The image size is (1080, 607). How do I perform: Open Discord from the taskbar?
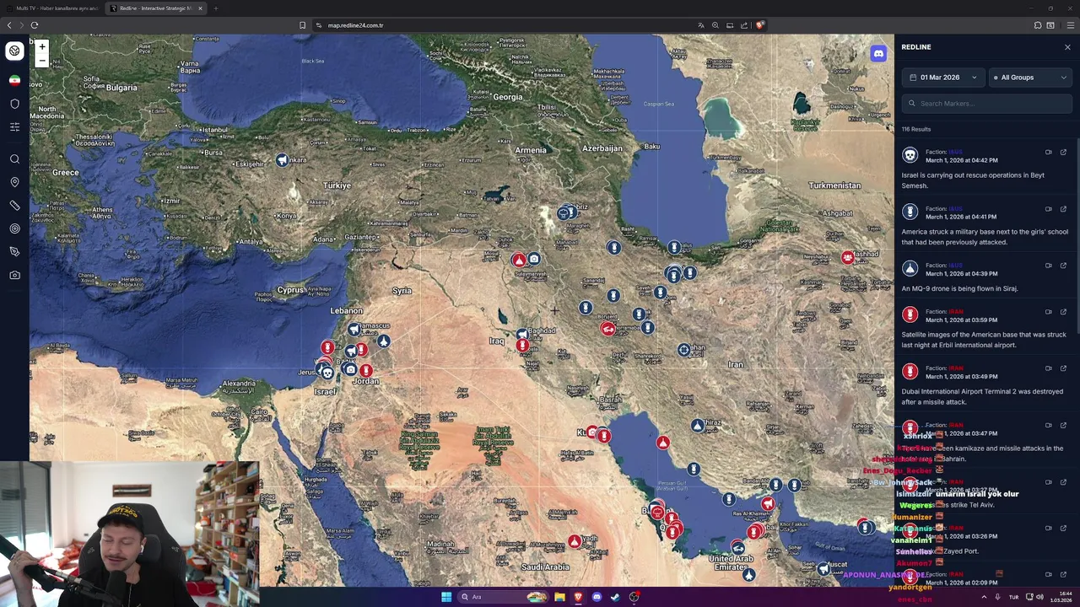tap(597, 597)
